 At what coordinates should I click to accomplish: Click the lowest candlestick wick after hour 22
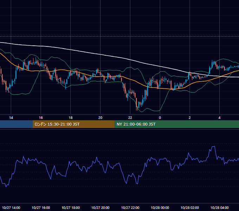click(x=137, y=109)
